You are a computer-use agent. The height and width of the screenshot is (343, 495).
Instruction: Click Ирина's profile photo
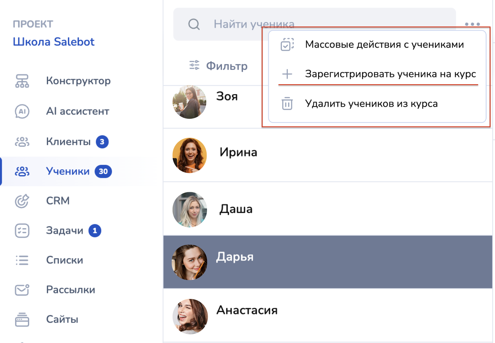tap(190, 155)
